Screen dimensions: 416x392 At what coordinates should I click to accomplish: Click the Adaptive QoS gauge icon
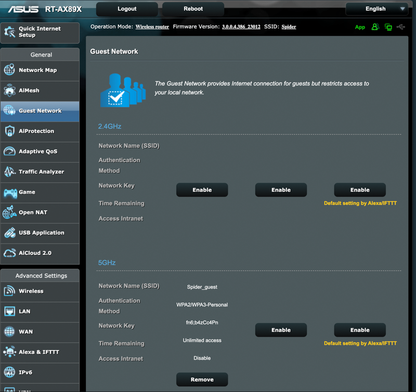[x=9, y=151]
